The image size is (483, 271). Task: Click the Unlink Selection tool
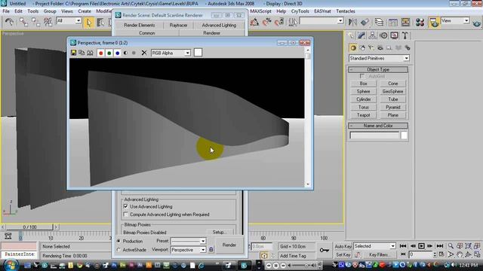35,22
